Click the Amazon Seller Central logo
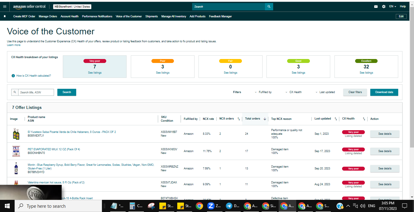414x212 pixels. pyautogui.click(x=29, y=6)
